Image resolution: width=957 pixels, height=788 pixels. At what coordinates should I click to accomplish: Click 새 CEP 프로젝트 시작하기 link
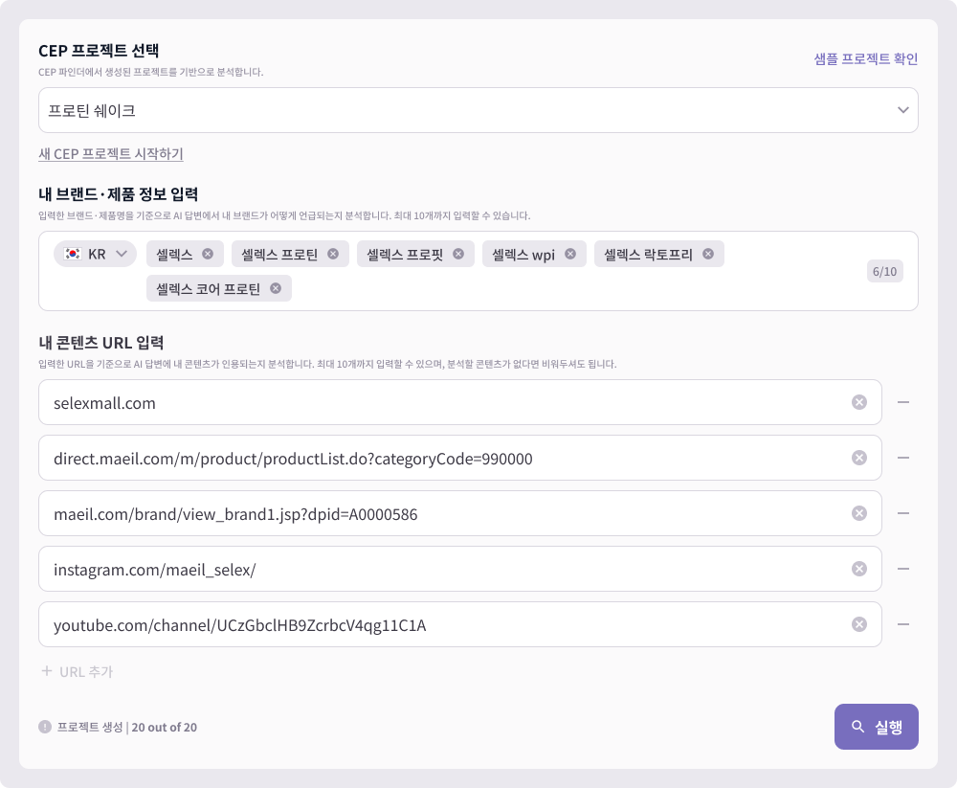coord(111,154)
